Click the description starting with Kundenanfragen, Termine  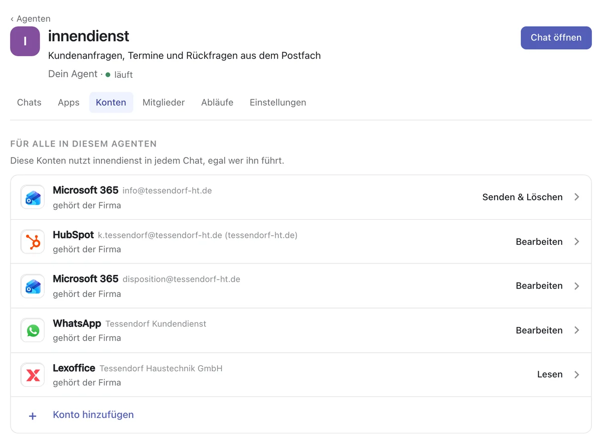point(185,56)
